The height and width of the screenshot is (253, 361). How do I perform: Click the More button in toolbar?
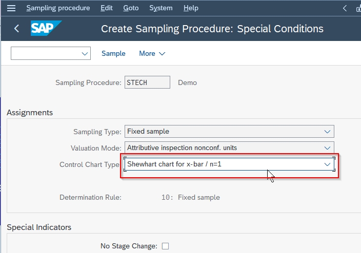(x=152, y=54)
